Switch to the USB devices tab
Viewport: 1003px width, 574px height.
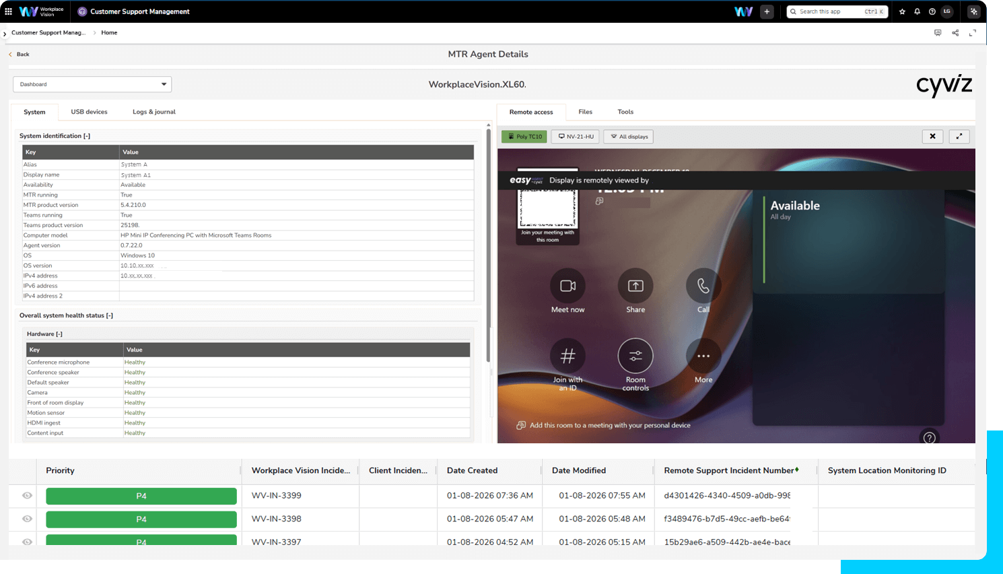coord(89,112)
